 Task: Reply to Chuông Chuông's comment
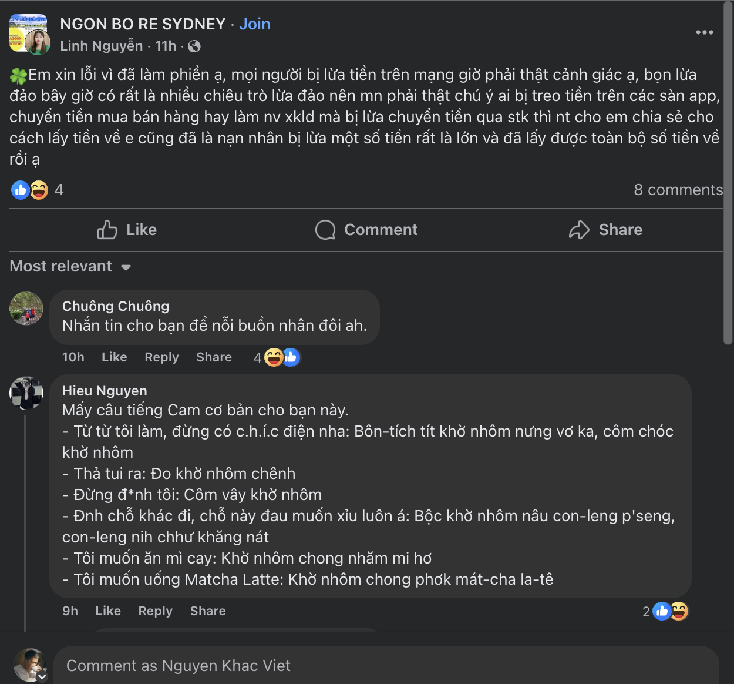(x=161, y=357)
